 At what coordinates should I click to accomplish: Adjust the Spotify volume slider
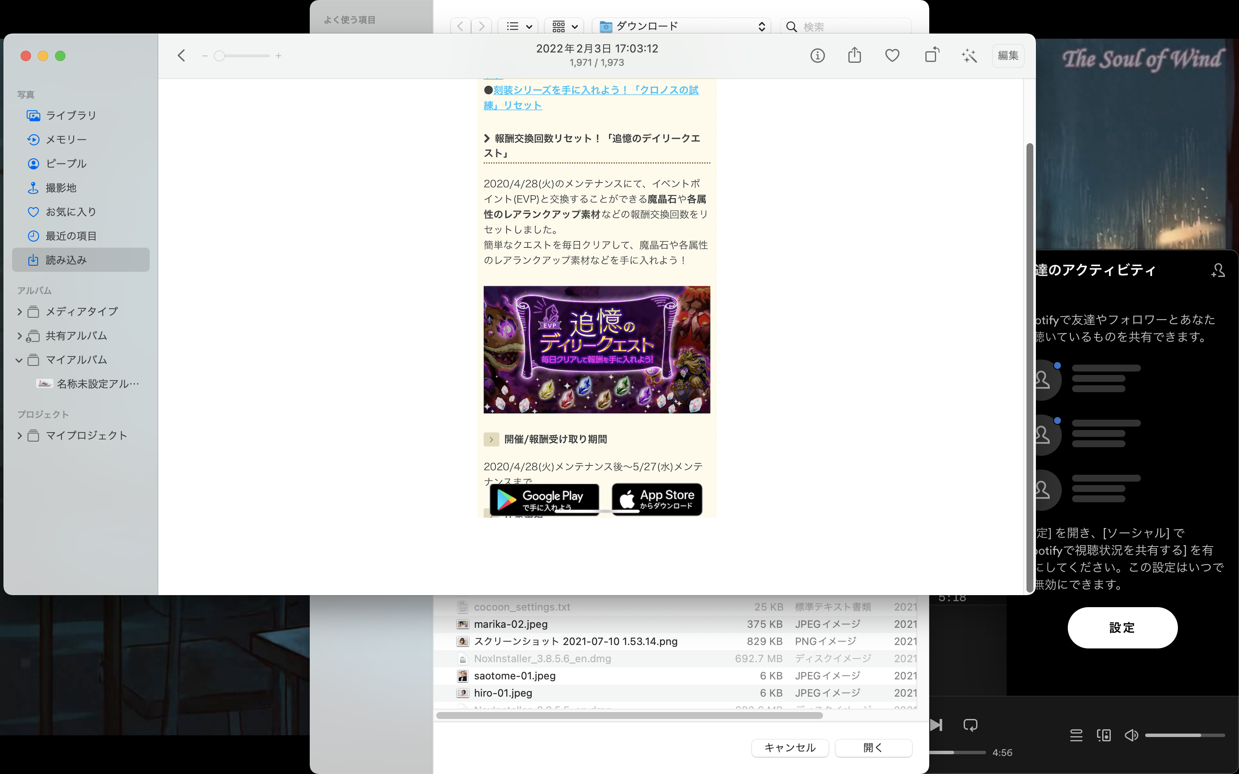(1185, 736)
